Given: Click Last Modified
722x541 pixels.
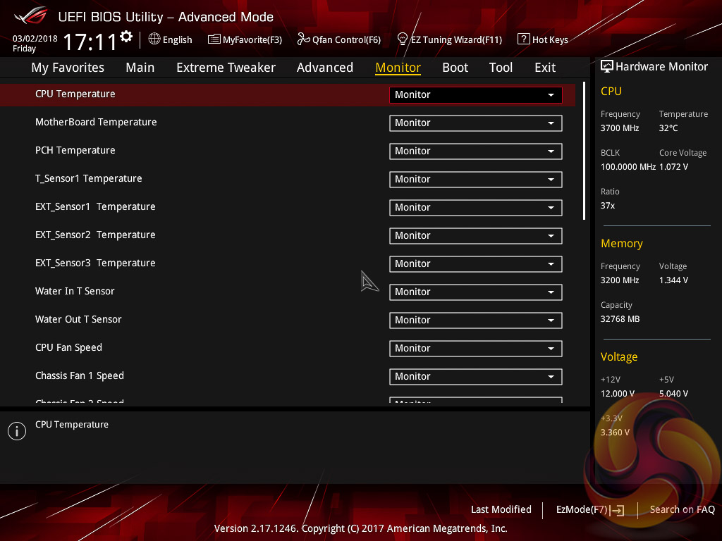Looking at the screenshot, I should [501, 509].
